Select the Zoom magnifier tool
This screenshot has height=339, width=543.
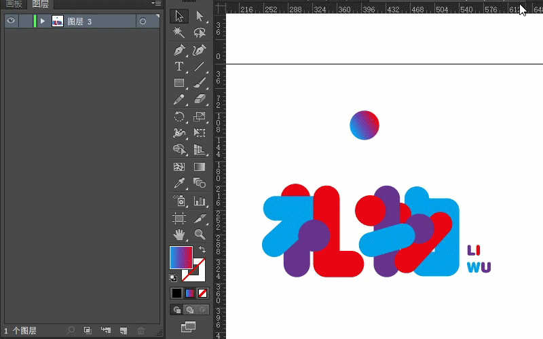coord(200,235)
